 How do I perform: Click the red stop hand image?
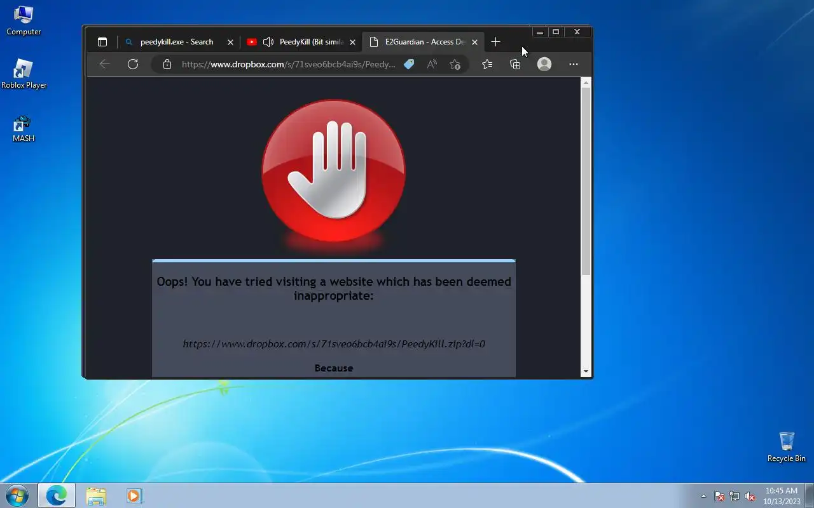click(x=334, y=171)
